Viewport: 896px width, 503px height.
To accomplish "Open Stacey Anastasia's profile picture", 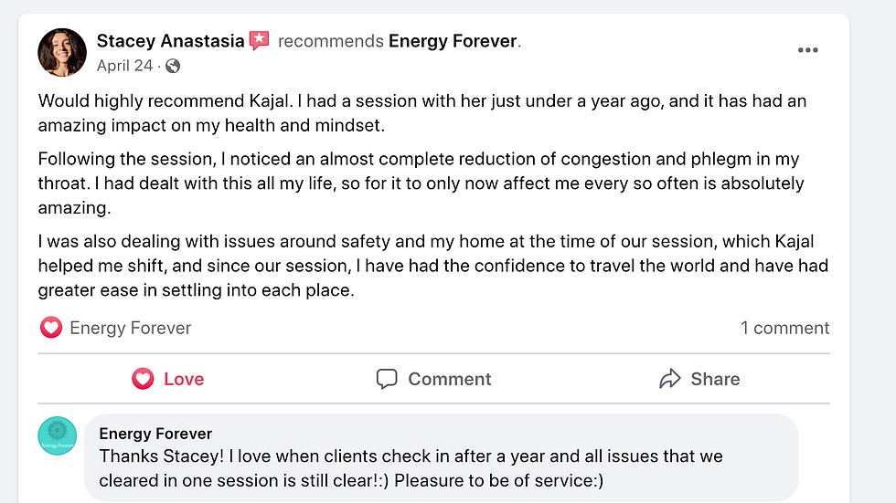I will point(62,52).
